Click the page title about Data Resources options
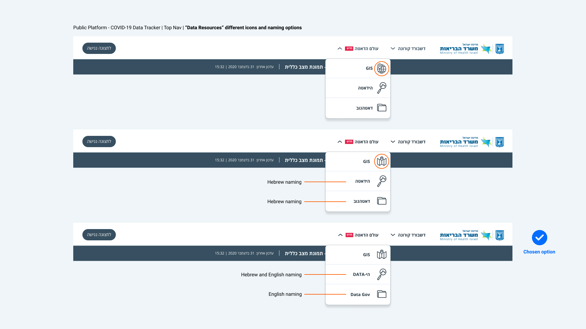The width and height of the screenshot is (586, 329). 187,28
